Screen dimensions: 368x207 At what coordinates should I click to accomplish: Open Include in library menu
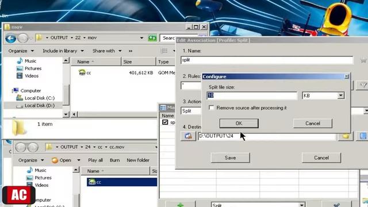(x=63, y=51)
